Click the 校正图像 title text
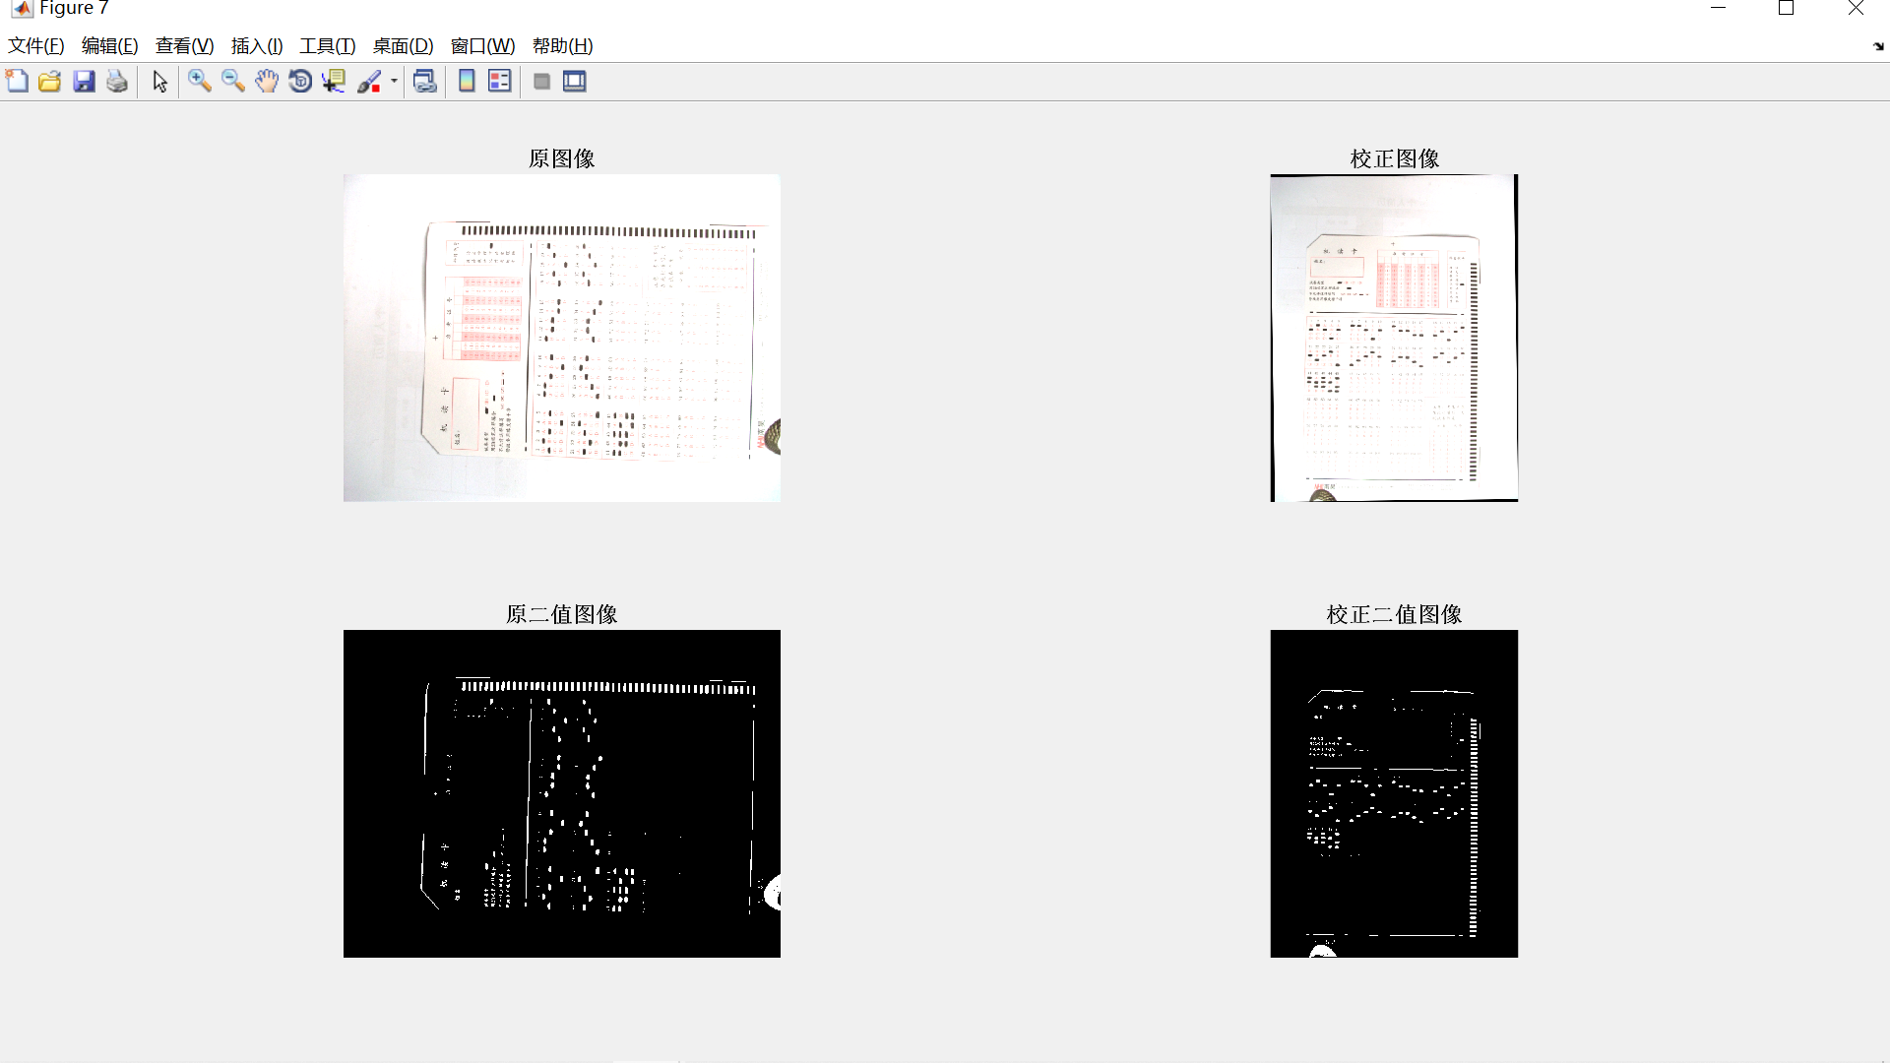The height and width of the screenshot is (1063, 1890). 1395,158
